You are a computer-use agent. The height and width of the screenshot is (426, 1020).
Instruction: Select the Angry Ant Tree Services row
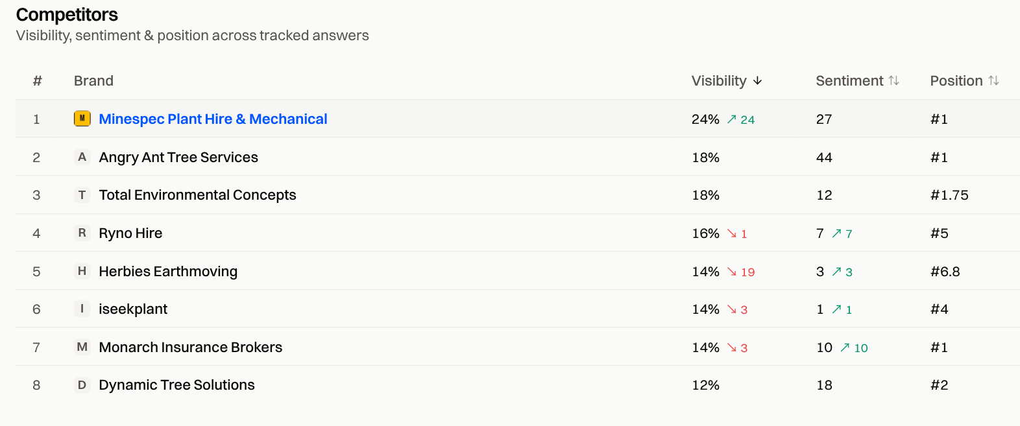517,157
